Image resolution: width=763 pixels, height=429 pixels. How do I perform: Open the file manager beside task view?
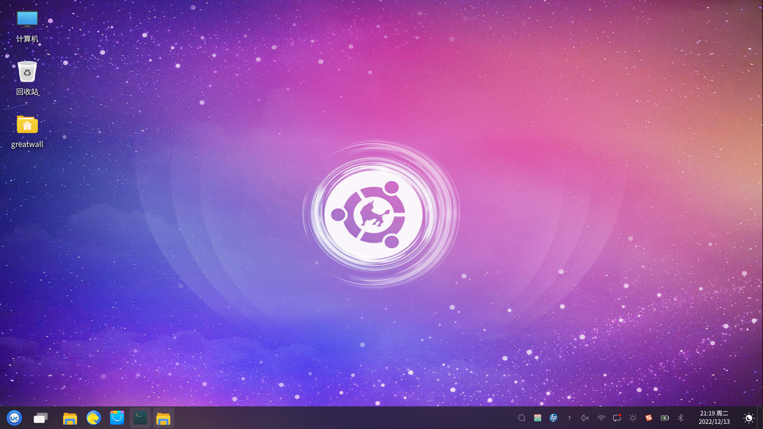point(70,418)
